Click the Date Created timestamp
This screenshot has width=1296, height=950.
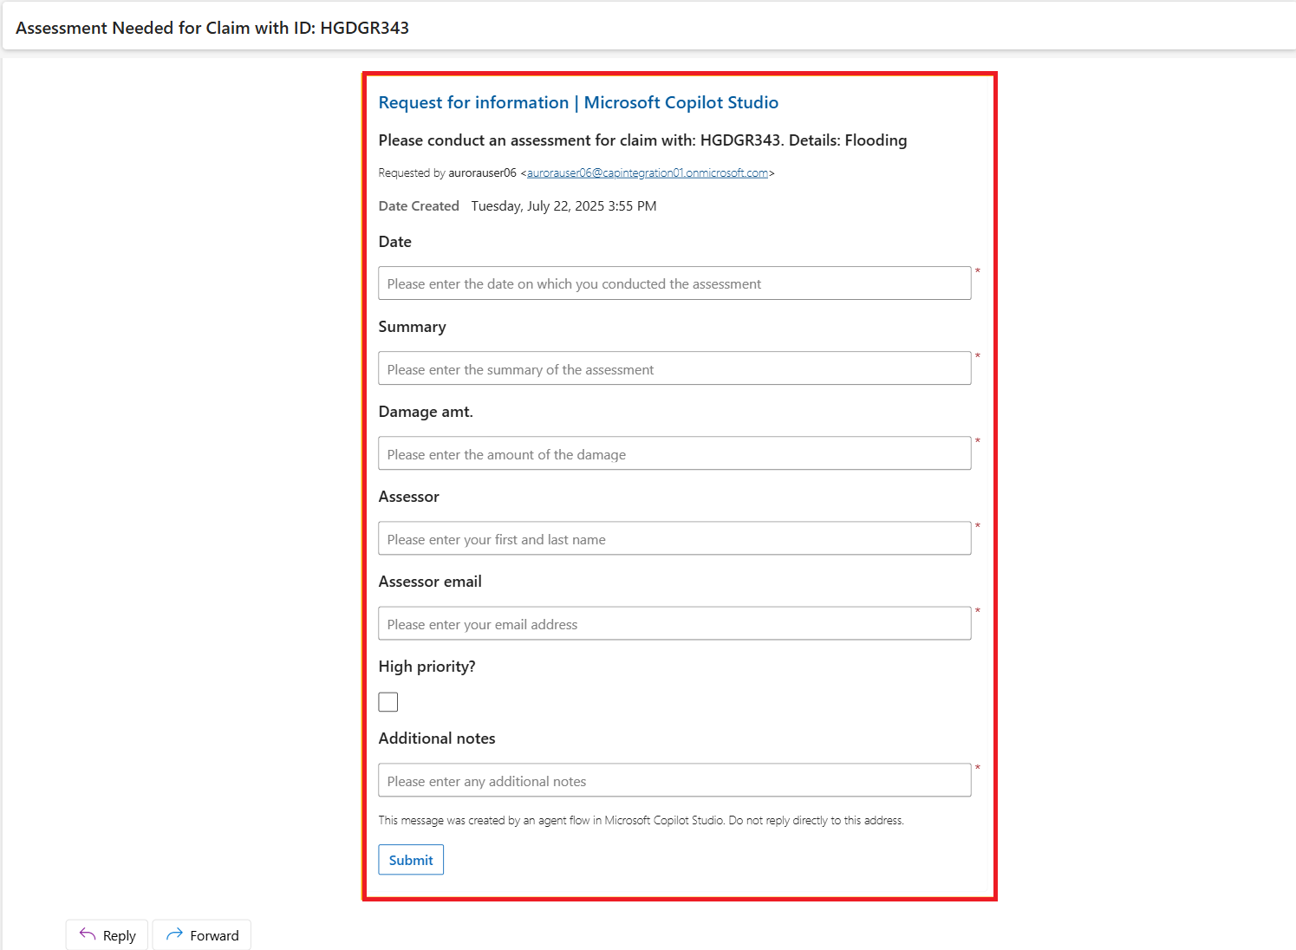(x=563, y=205)
